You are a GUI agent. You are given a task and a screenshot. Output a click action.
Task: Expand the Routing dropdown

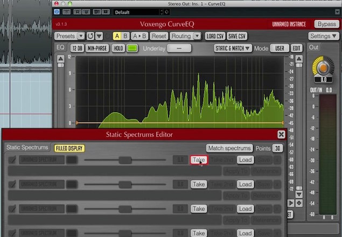(185, 36)
